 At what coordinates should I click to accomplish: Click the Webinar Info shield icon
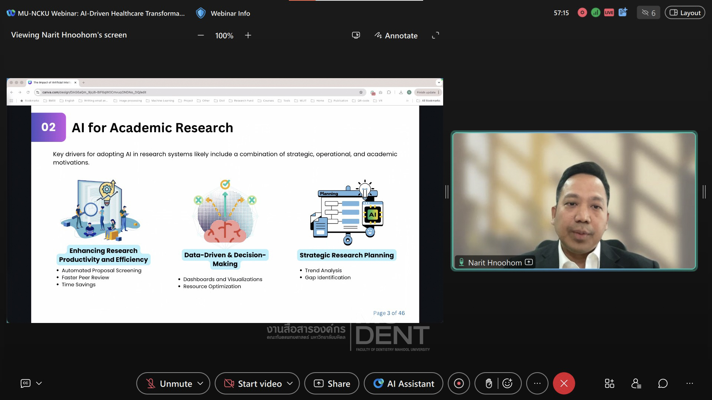[201, 13]
